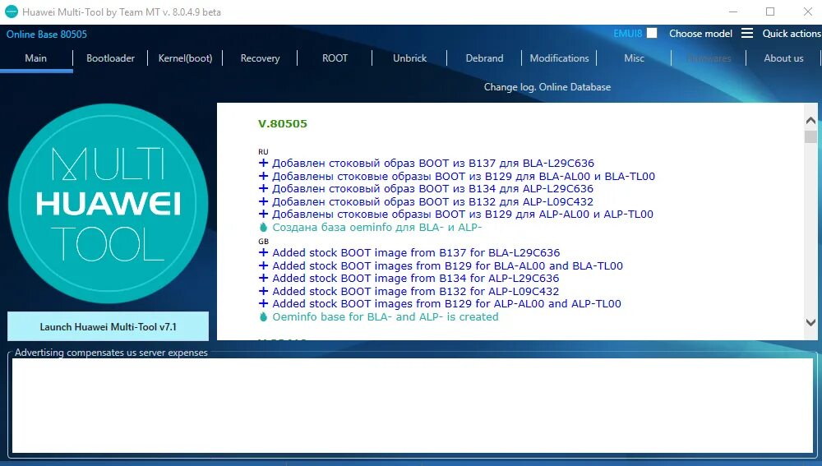Maximize the Huawei Multi-Tool window
The width and height of the screenshot is (822, 466).
(770, 12)
